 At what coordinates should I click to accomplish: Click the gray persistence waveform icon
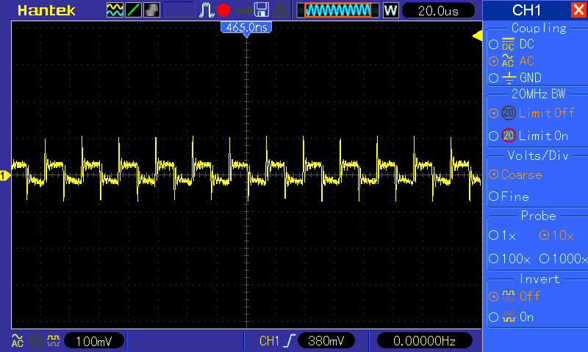point(151,10)
